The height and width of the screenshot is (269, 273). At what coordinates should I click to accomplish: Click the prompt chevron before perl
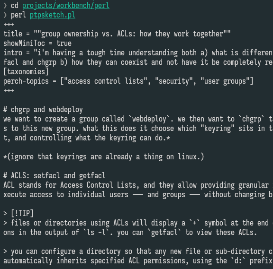pos(5,15)
